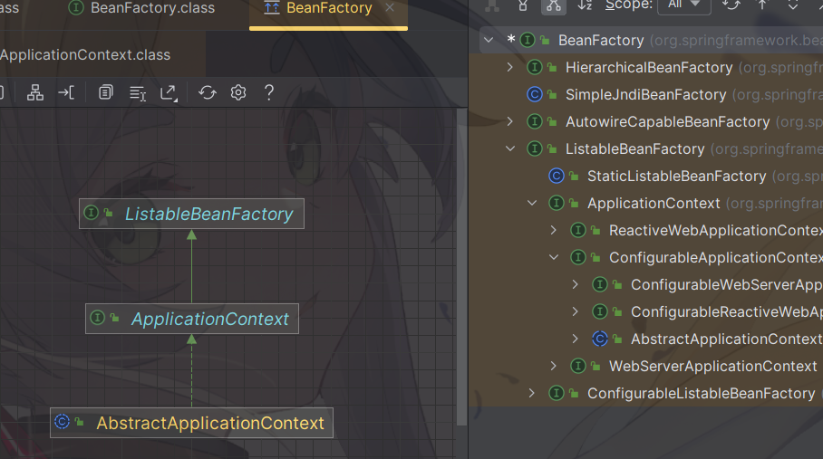Select the ApplicationContext.class tab
The width and height of the screenshot is (823, 459).
(x=85, y=54)
